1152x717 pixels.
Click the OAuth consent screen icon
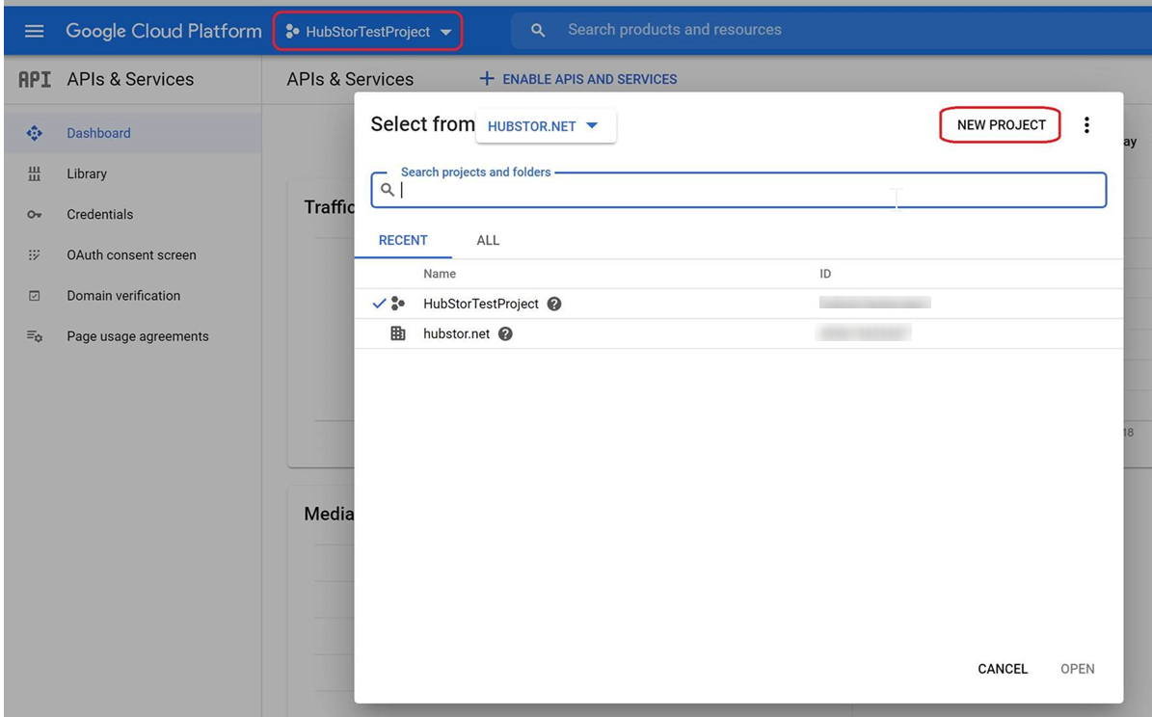click(x=34, y=255)
